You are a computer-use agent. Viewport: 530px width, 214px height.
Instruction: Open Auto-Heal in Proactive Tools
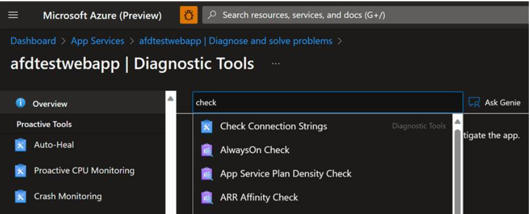tap(54, 145)
